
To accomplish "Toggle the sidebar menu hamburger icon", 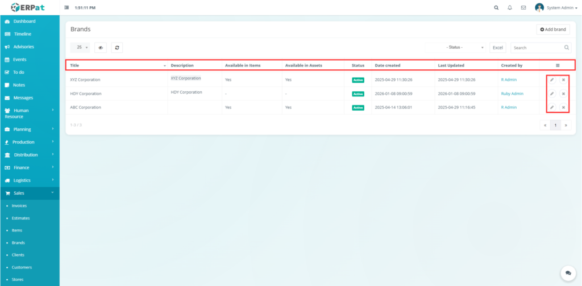I will [x=67, y=8].
